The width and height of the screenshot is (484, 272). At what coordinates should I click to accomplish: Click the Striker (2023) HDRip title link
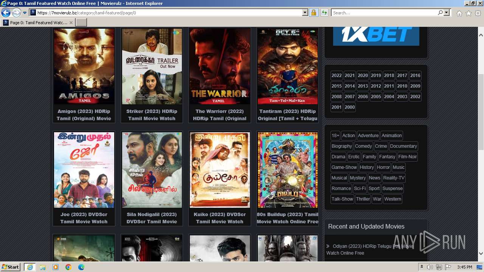pyautogui.click(x=152, y=115)
